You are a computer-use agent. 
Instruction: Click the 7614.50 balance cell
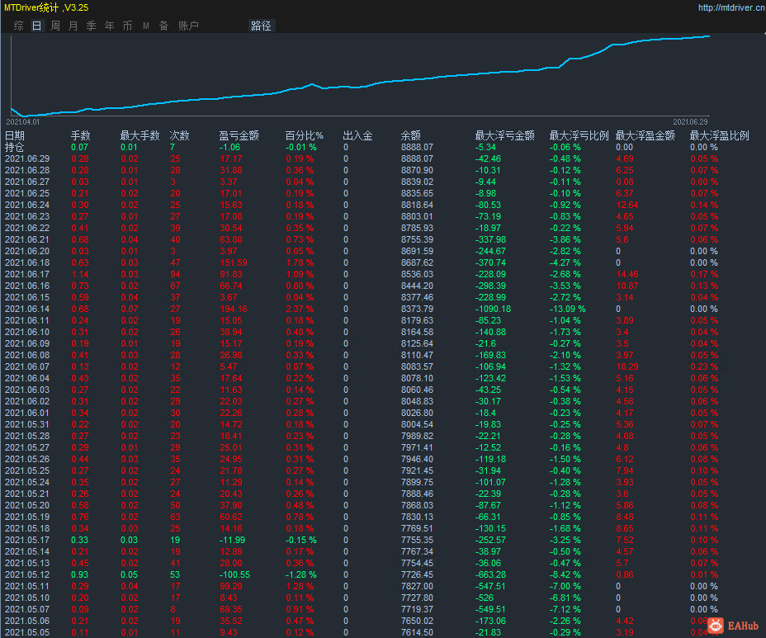tap(417, 632)
